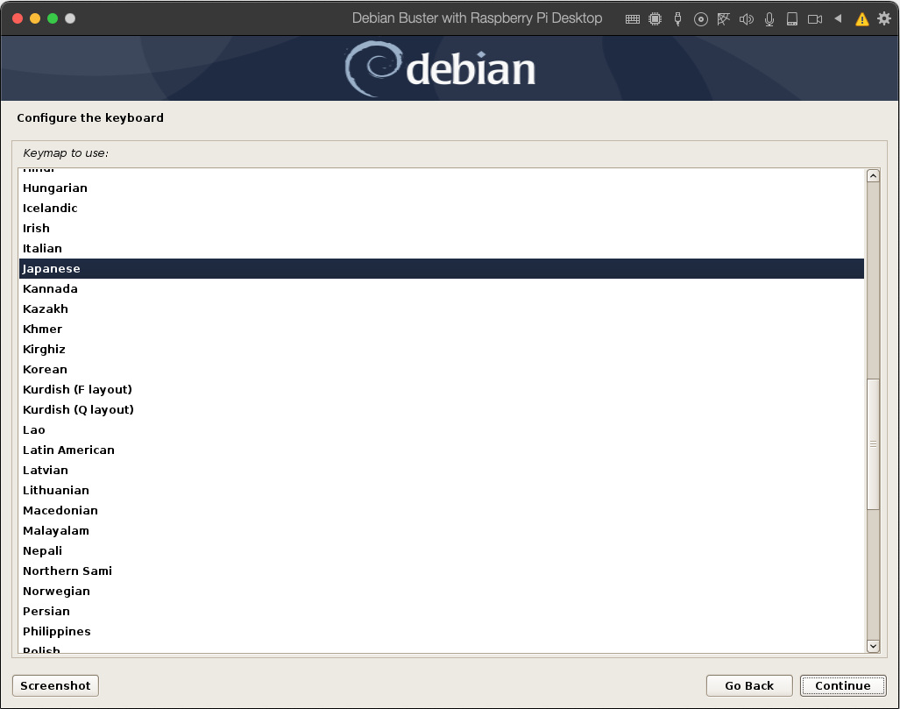Click the yellow minimize window button

[x=35, y=18]
